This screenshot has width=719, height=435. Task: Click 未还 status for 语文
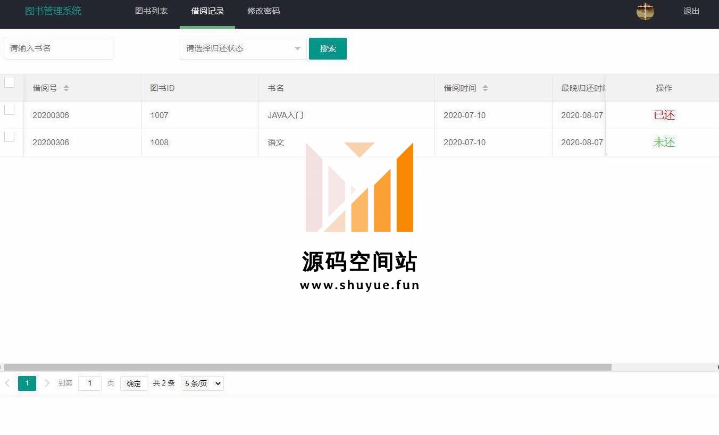point(664,143)
